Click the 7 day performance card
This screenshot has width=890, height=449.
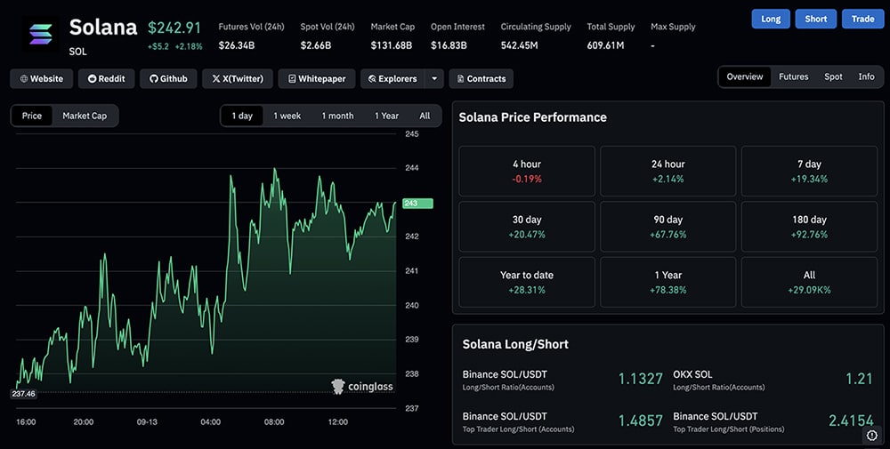809,172
